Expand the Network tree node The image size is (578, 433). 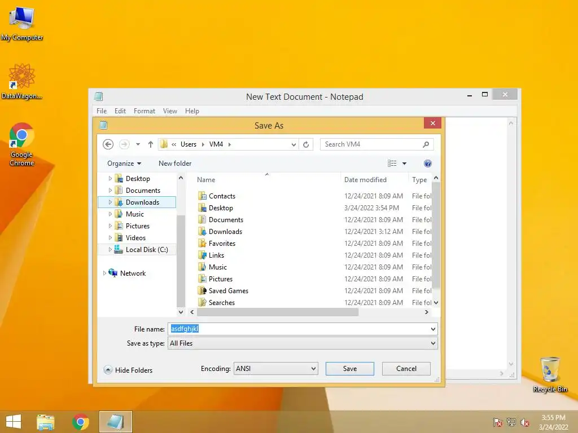104,273
